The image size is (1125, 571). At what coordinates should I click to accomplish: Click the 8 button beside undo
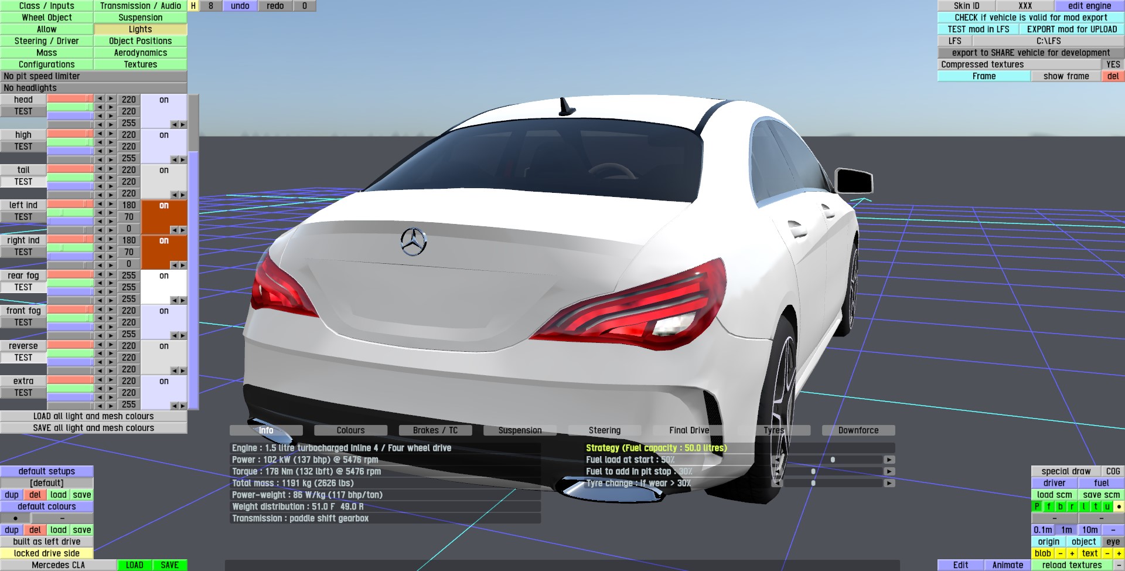[211, 6]
